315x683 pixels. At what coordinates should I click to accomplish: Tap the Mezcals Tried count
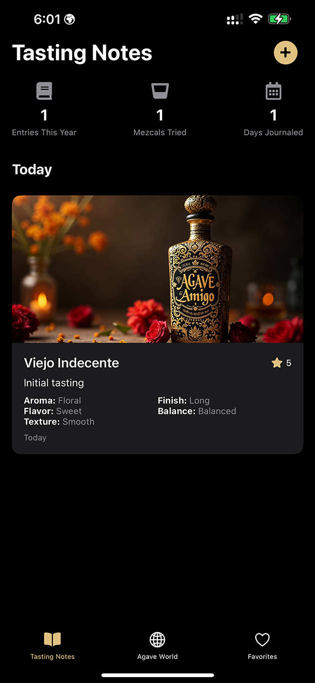coord(160,115)
